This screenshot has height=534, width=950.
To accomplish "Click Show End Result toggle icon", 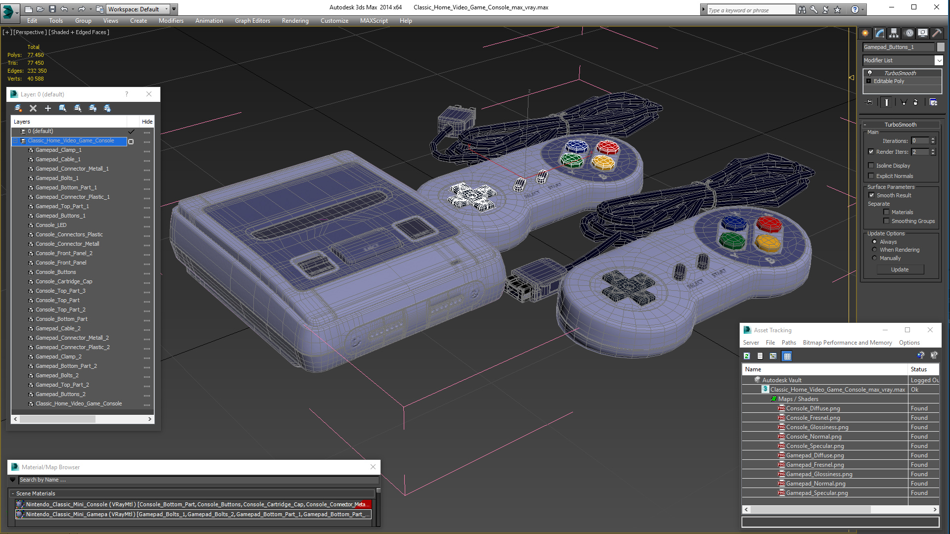I will (x=887, y=102).
